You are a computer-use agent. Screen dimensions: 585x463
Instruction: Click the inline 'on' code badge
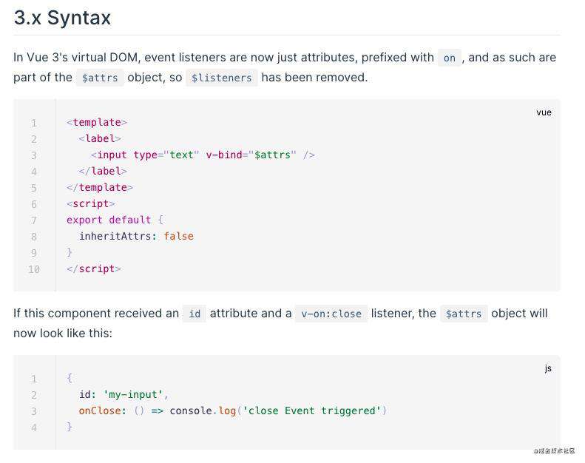click(450, 58)
